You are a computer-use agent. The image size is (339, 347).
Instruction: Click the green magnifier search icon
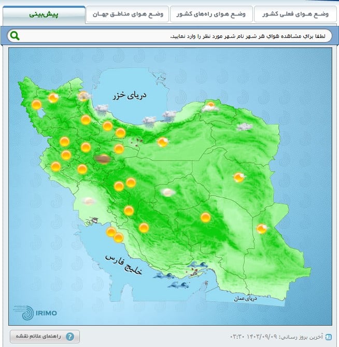pyautogui.click(x=15, y=36)
